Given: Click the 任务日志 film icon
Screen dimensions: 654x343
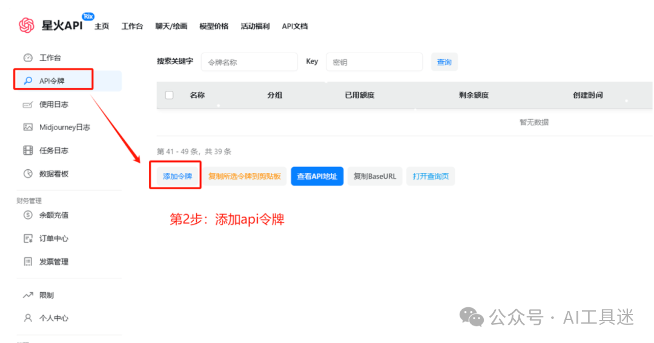Looking at the screenshot, I should click(x=28, y=151).
